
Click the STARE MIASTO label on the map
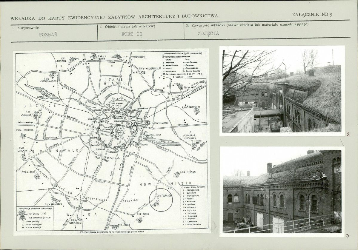click(115, 81)
